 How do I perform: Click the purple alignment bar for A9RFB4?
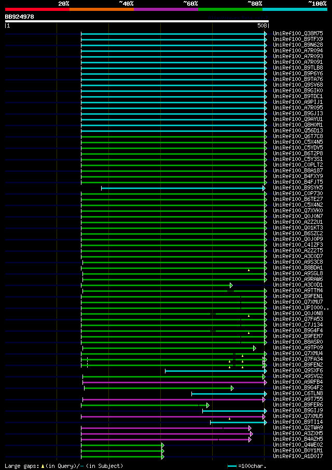[174, 382]
